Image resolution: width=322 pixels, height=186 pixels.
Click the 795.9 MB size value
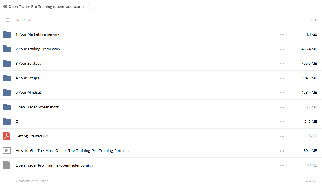tap(309, 64)
